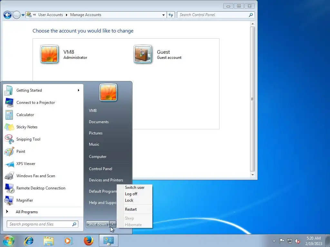
Task: Expand the address bar history dropdown
Action: tap(163, 15)
